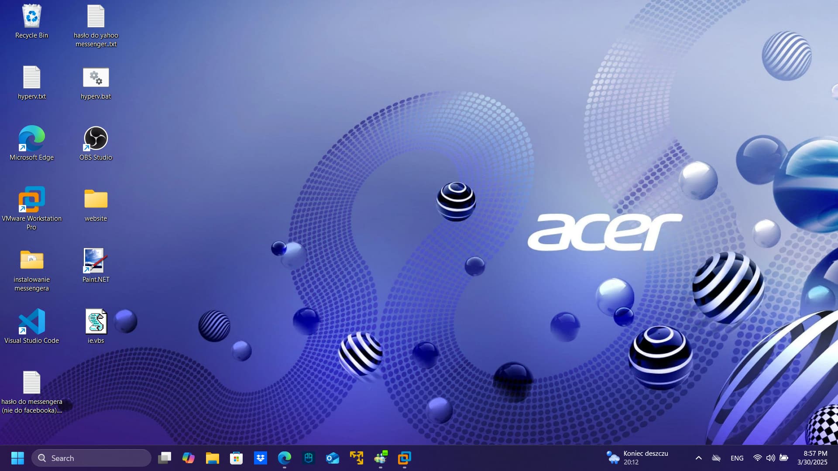Select the Recycle Bin desktop icon
838x471 pixels.
(31, 22)
